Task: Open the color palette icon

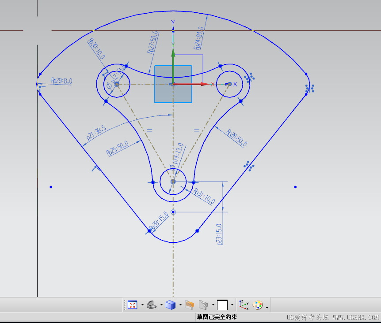Action: pyautogui.click(x=258, y=305)
